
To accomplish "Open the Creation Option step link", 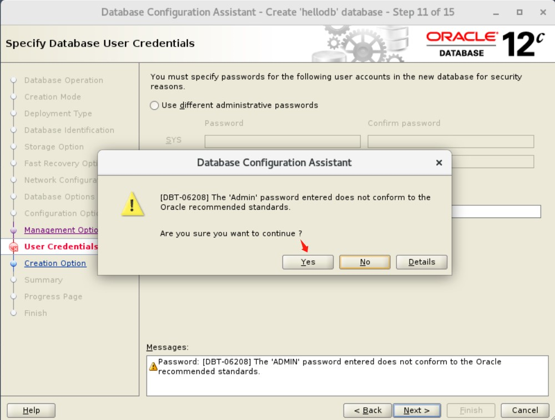I will click(x=55, y=263).
